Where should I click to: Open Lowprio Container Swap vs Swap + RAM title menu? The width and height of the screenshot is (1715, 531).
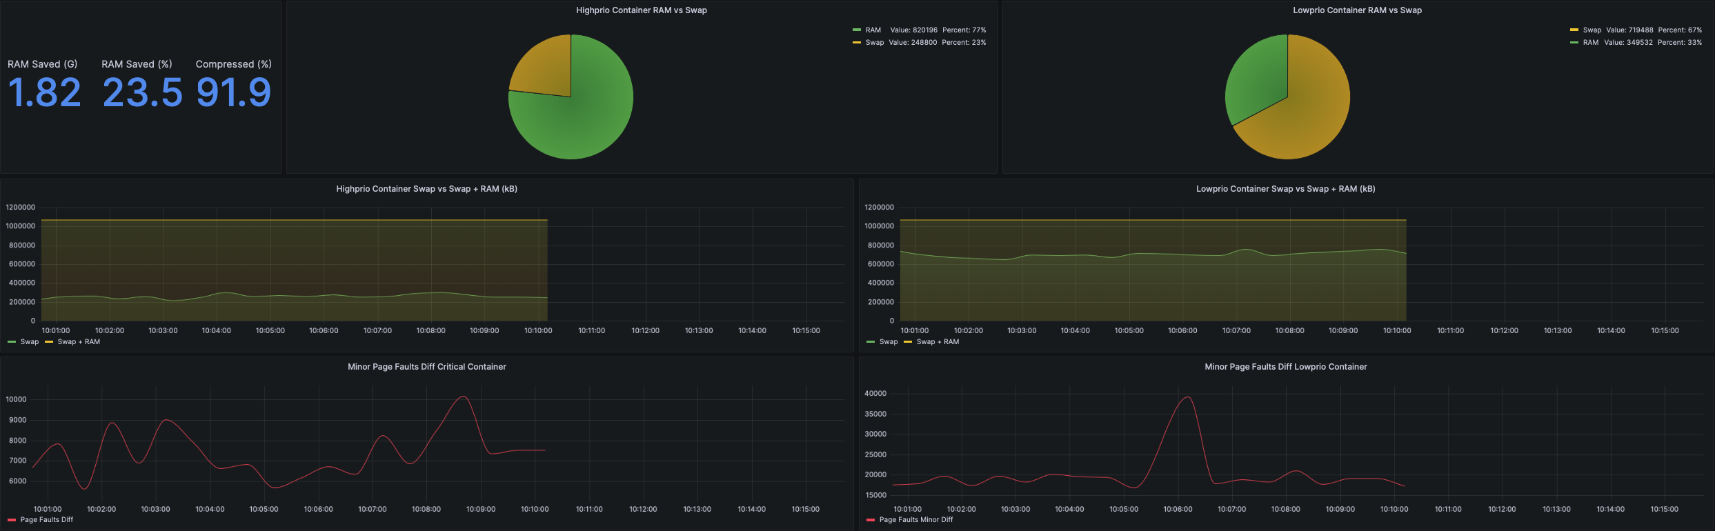point(1285,189)
